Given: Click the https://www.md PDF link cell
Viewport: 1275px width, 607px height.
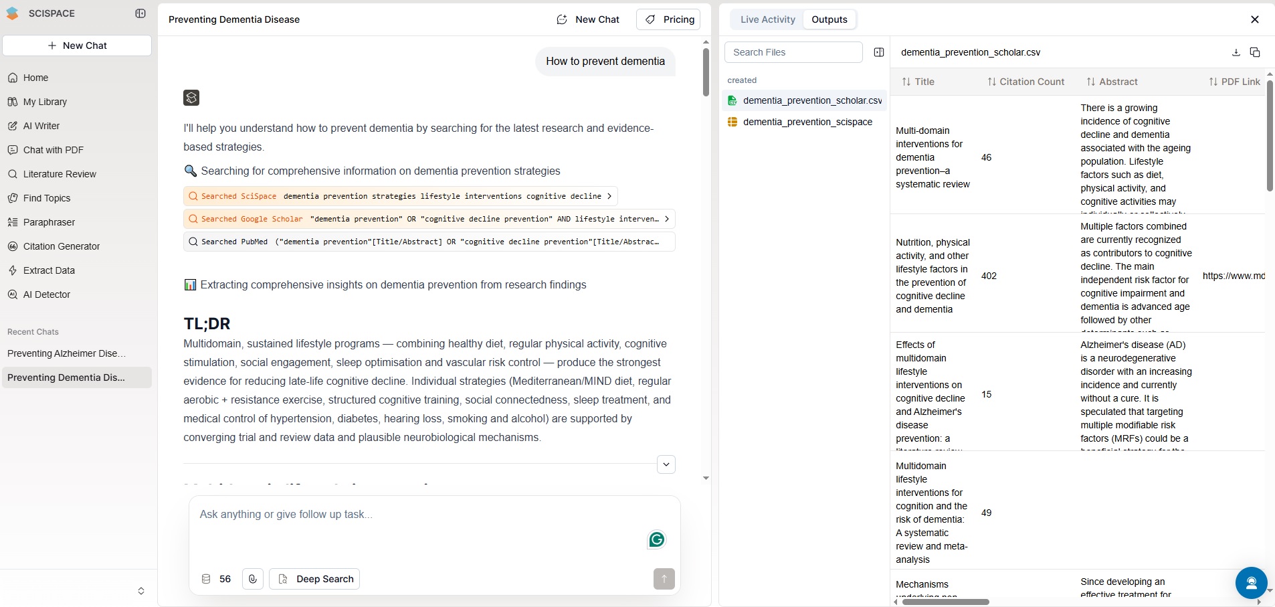Looking at the screenshot, I should pos(1233,276).
